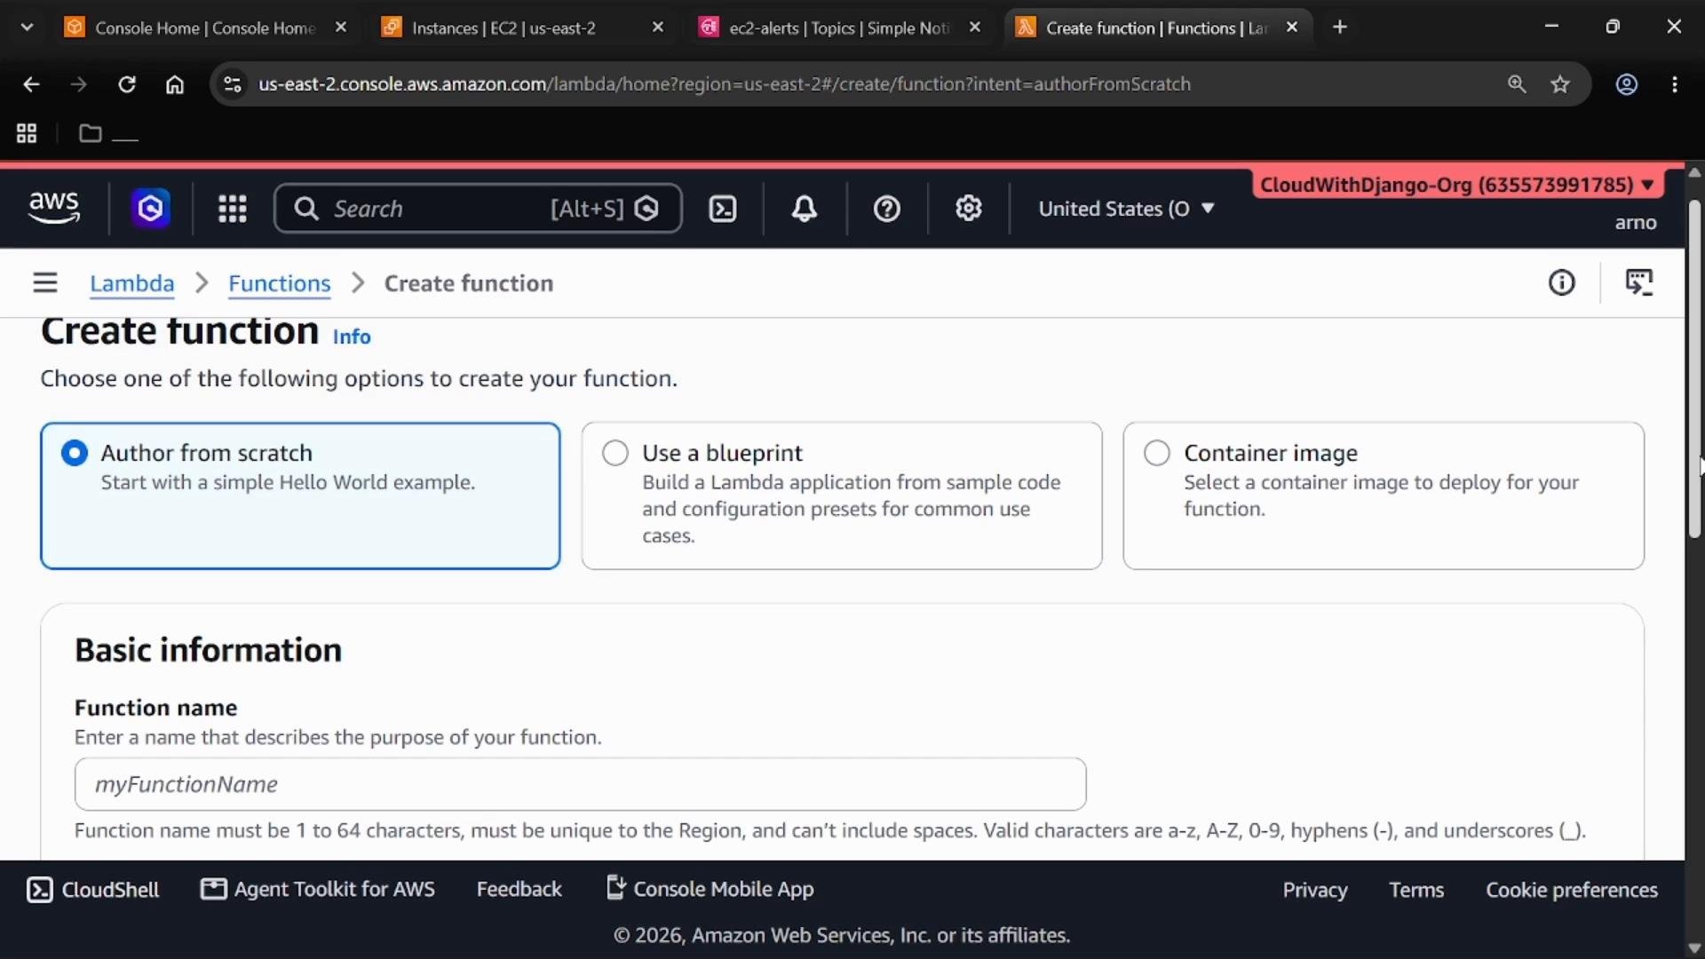Viewport: 1705px width, 959px height.
Task: Open the browser three-dot menu
Action: [x=1675, y=84]
